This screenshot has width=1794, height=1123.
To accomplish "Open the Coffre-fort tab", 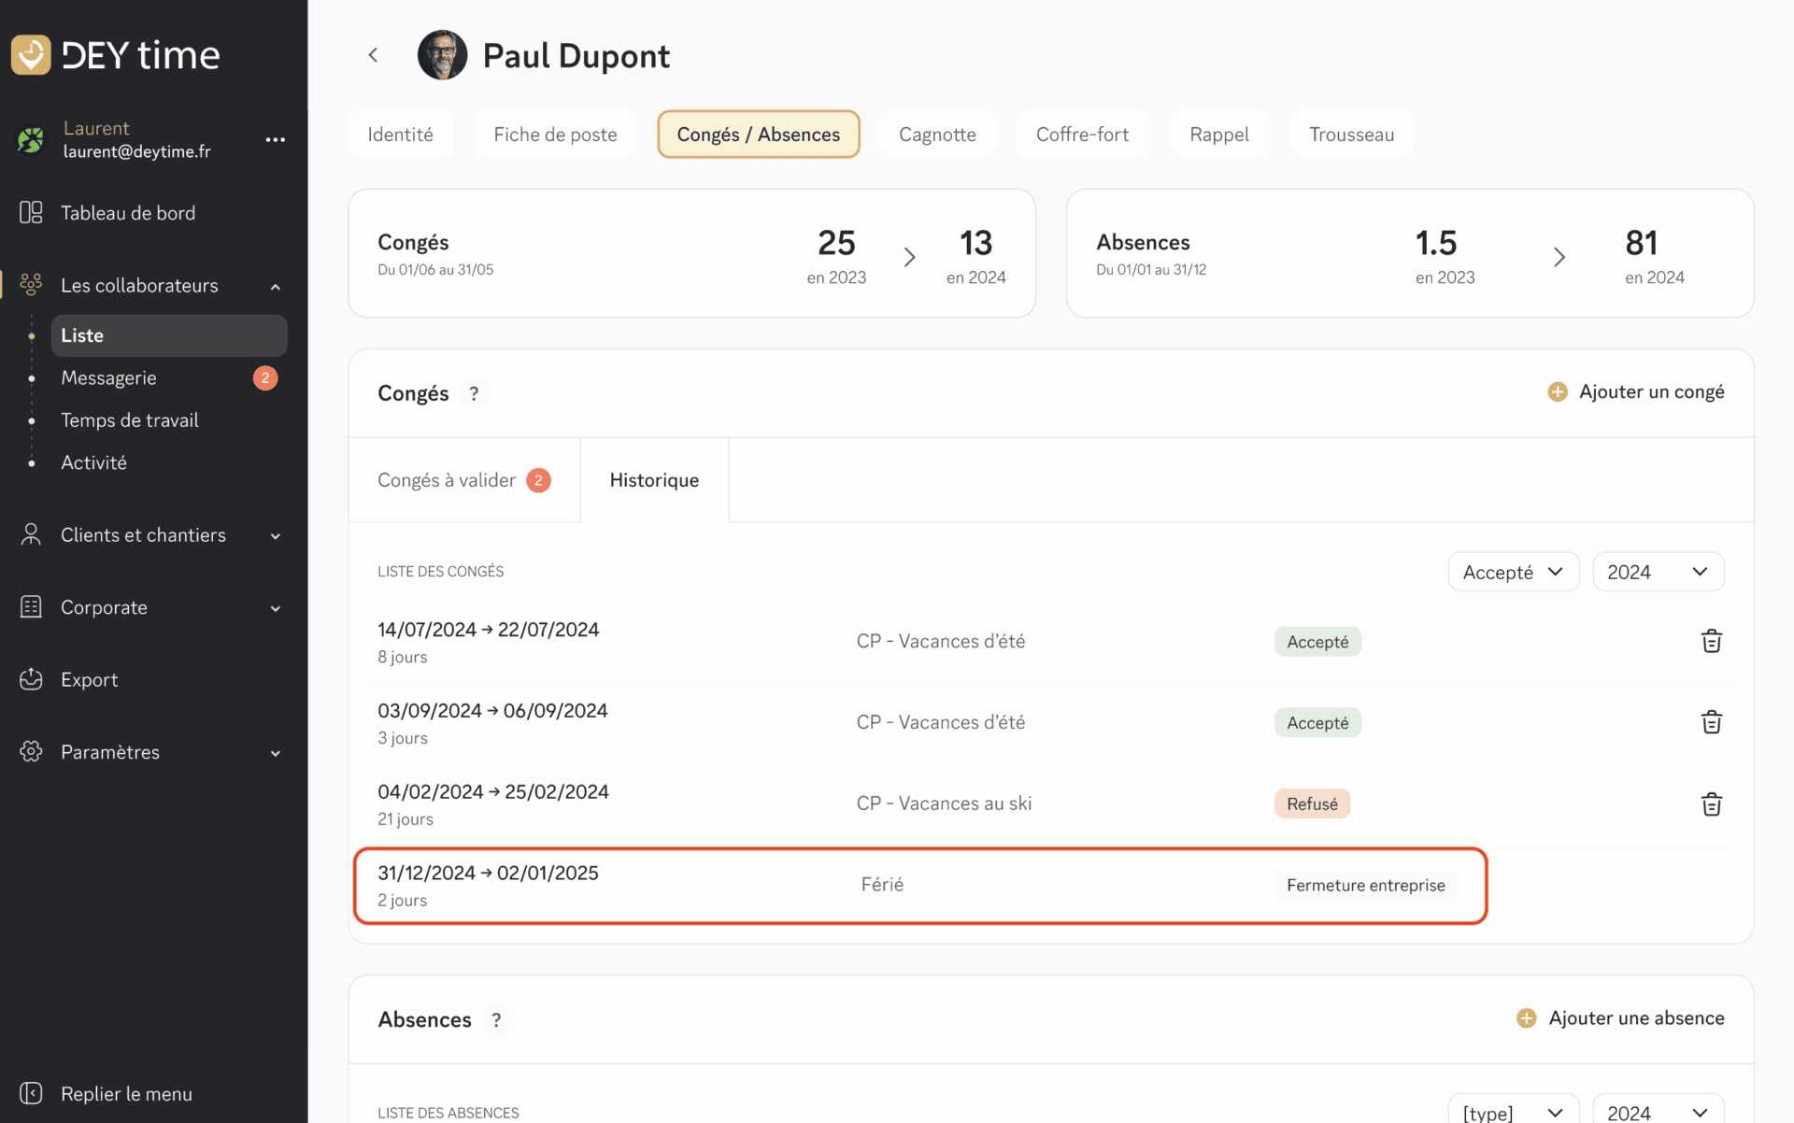I will pos(1082,135).
